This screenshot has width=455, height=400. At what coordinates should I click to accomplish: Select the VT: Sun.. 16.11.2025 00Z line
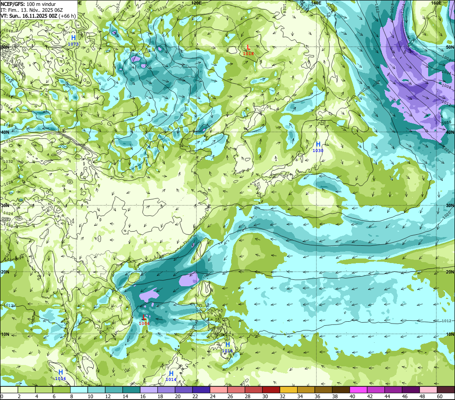[38, 15]
